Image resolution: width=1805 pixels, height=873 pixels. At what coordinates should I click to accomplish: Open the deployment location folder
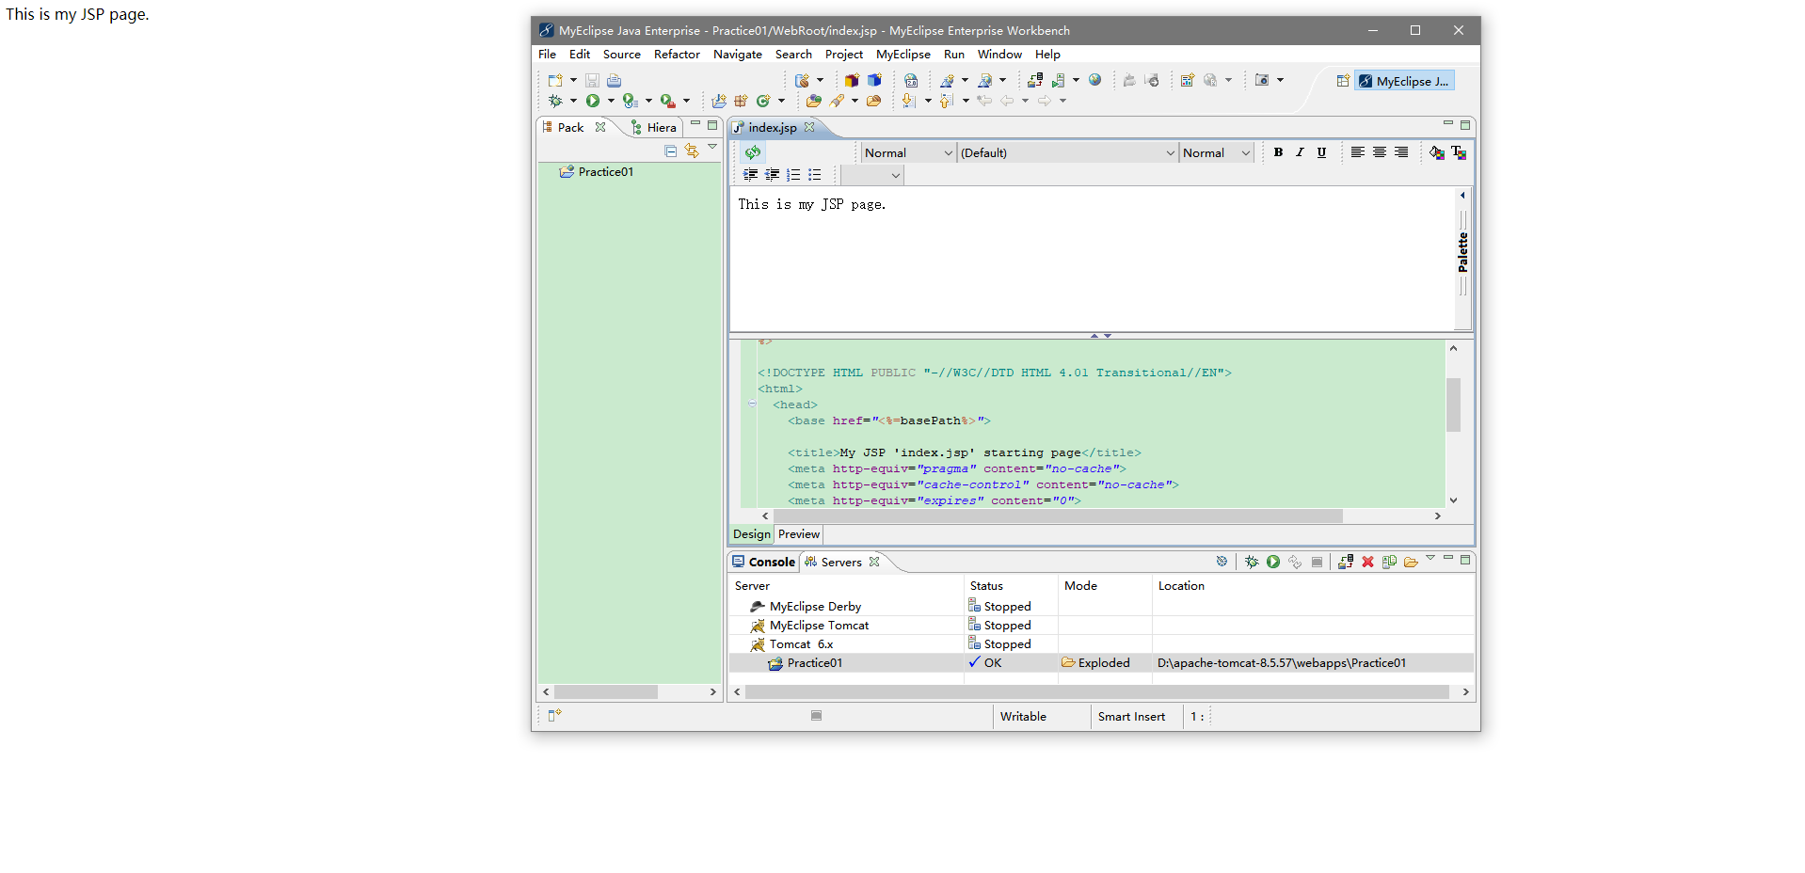pyautogui.click(x=1411, y=562)
